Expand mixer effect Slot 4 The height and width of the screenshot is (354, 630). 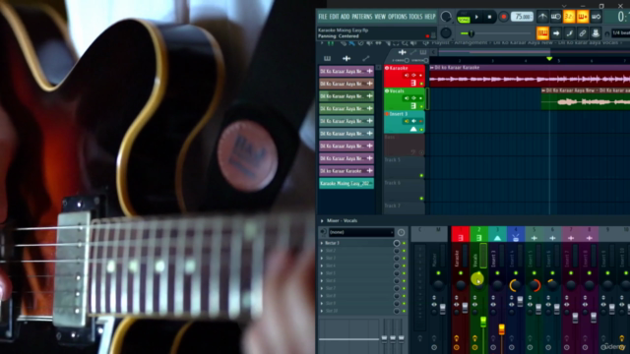[322, 265]
